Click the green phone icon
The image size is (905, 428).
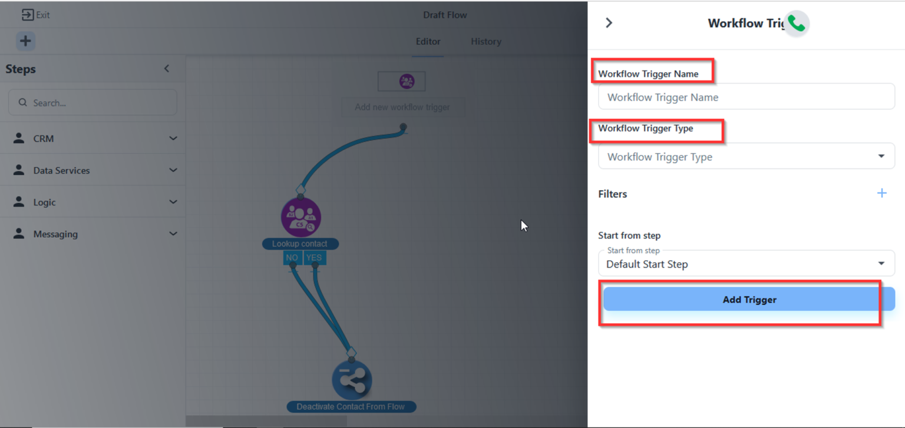point(797,24)
